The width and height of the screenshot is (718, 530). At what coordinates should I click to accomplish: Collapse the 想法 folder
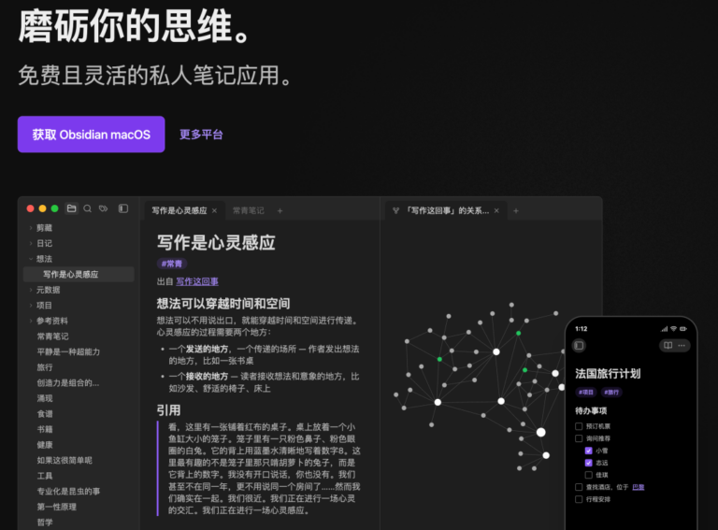31,259
